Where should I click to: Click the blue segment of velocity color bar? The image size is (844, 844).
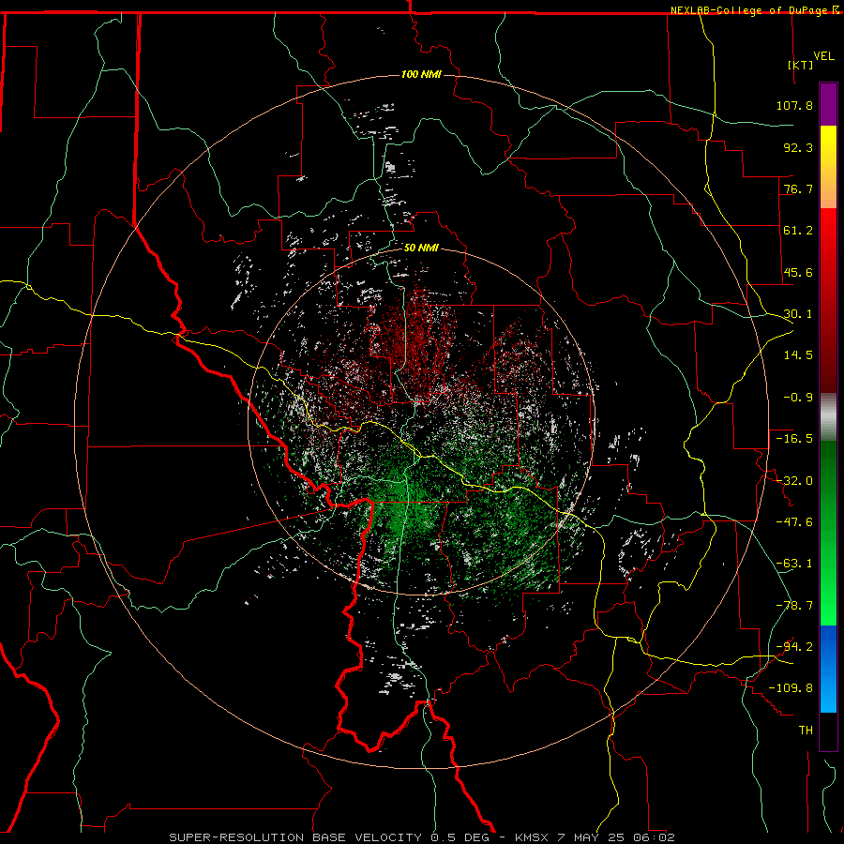coord(828,669)
